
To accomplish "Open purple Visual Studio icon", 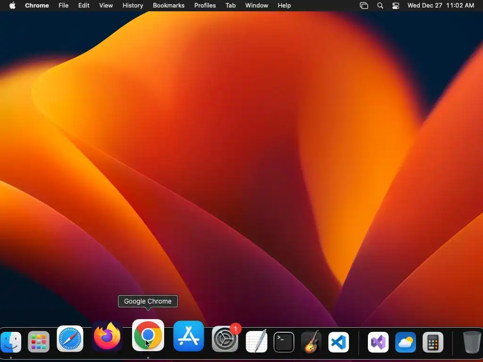I will [378, 342].
